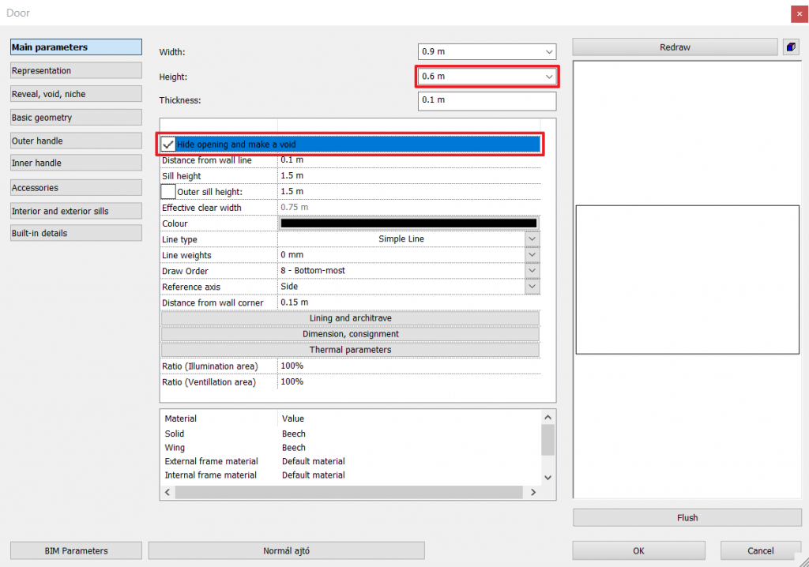Screen dimensions: 809x567
Task: Switch to the Representation tab
Action: coord(76,71)
